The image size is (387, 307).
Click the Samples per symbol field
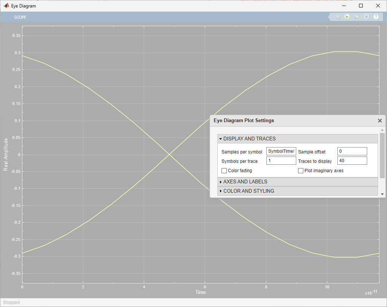(281, 151)
